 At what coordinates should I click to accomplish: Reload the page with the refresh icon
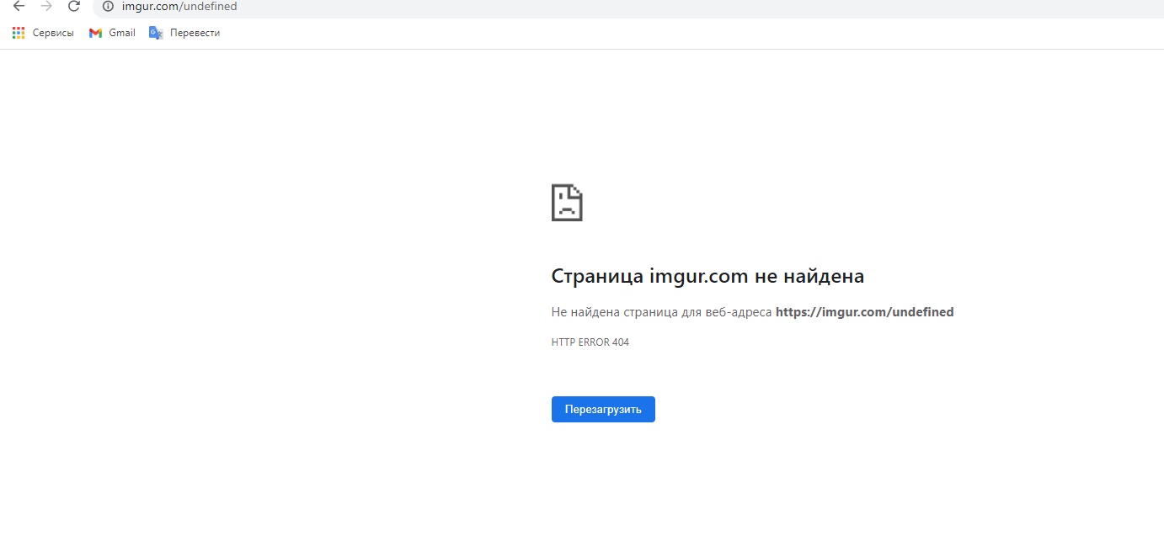74,7
